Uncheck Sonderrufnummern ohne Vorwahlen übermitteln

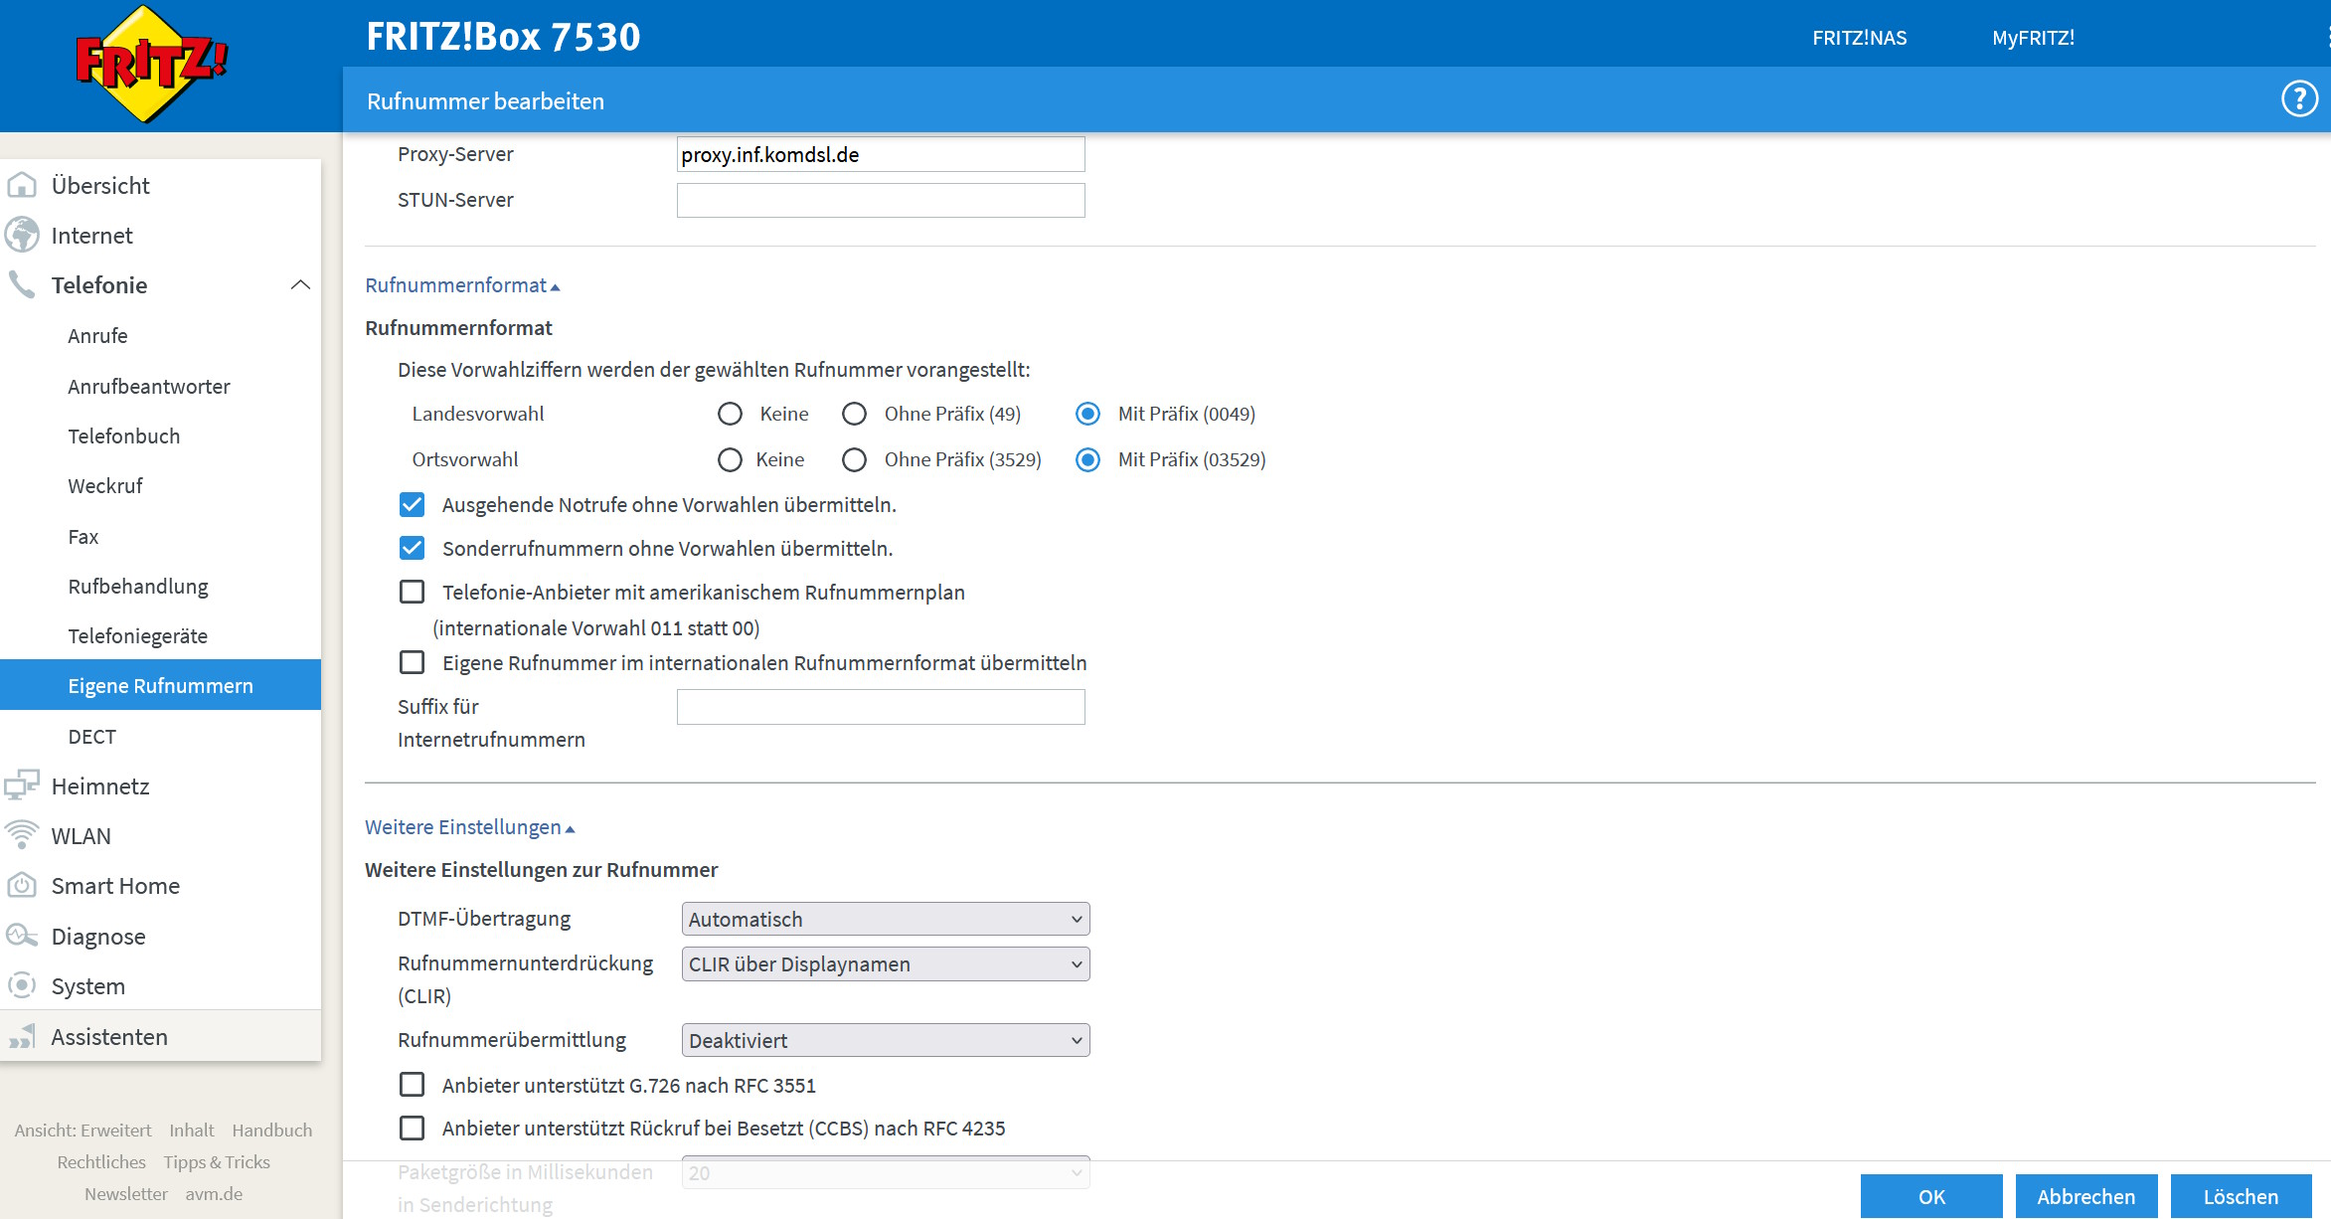coord(412,549)
